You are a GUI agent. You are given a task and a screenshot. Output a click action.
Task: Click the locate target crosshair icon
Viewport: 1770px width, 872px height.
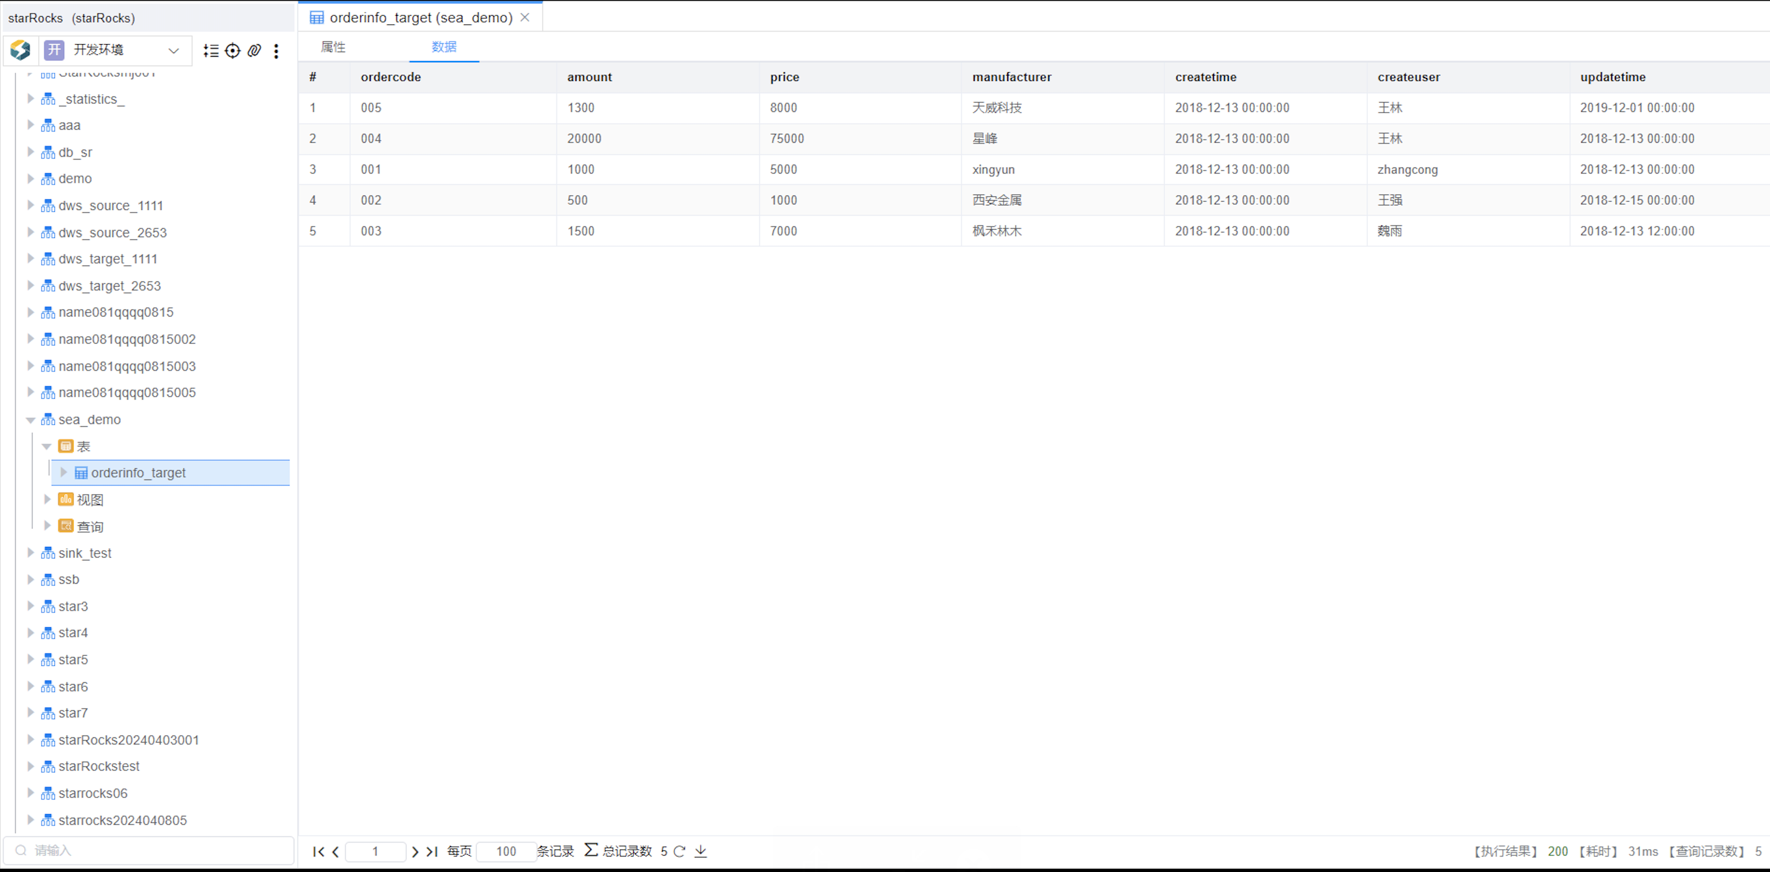tap(233, 51)
